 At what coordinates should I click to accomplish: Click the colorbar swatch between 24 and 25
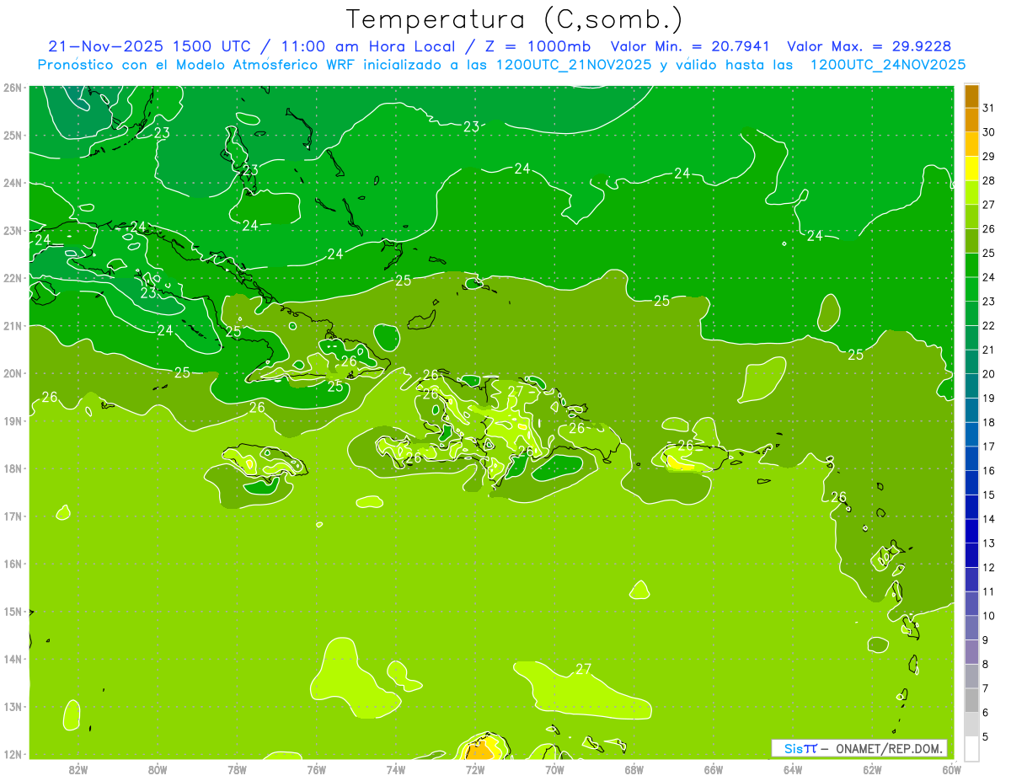(x=971, y=265)
